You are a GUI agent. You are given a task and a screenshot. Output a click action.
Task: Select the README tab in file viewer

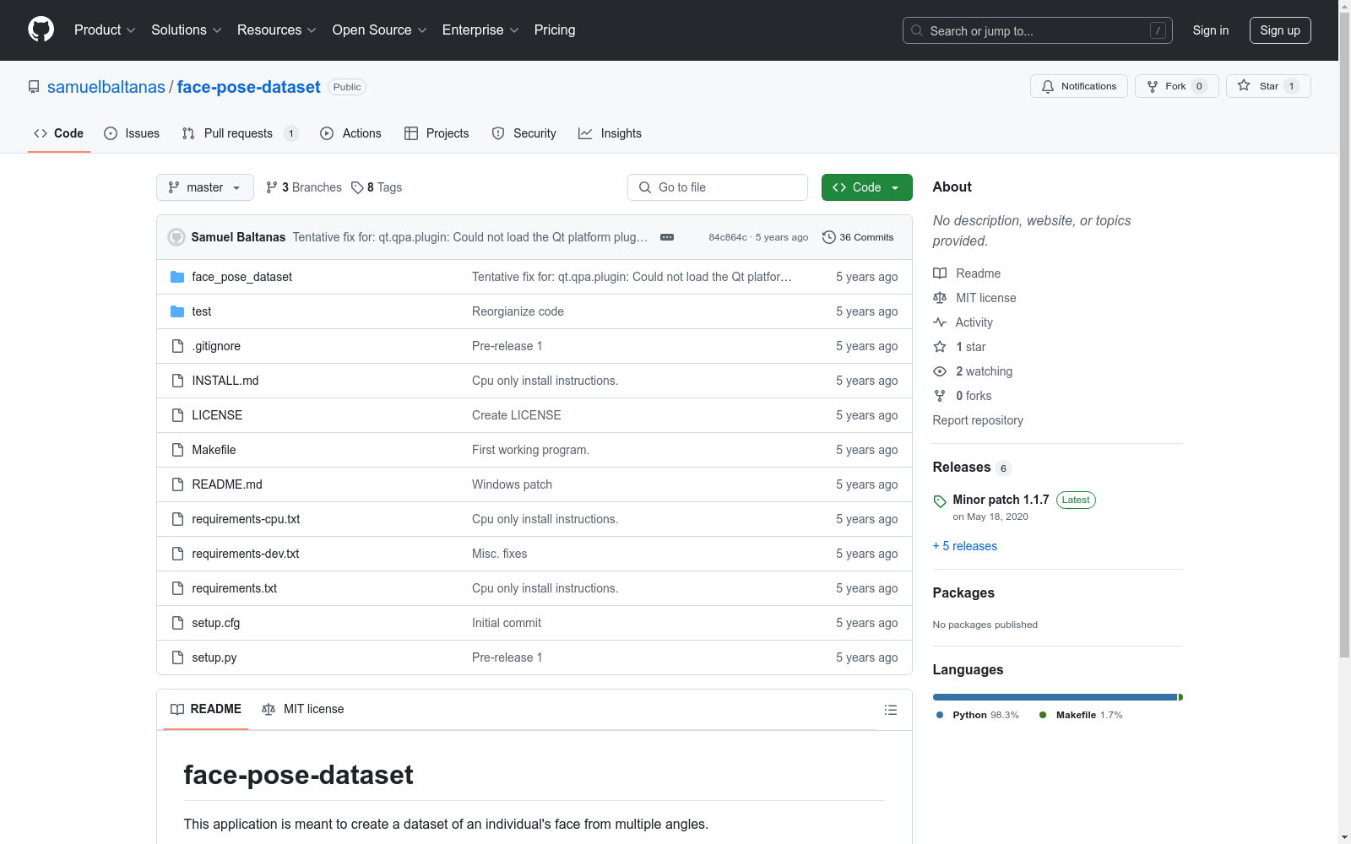pos(206,709)
